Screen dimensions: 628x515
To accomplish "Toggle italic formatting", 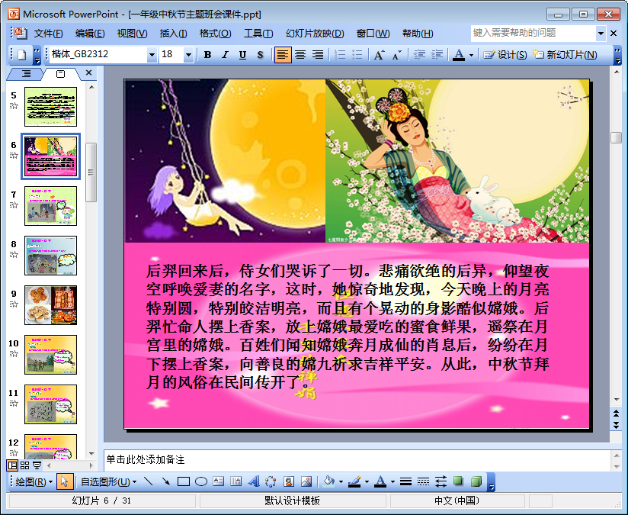I will tap(225, 54).
